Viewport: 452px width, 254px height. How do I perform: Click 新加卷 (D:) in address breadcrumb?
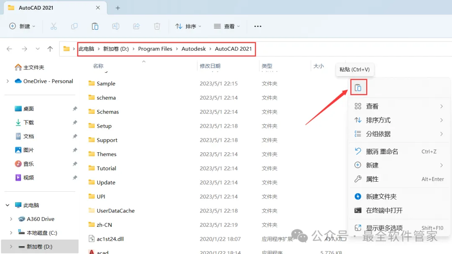point(116,49)
